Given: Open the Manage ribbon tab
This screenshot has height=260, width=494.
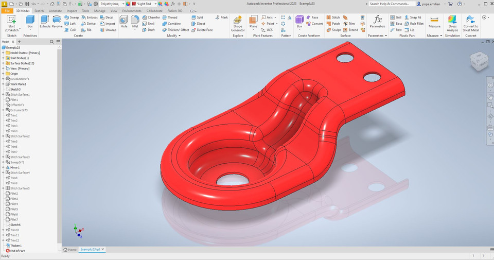Looking at the screenshot, I should click(x=99, y=11).
